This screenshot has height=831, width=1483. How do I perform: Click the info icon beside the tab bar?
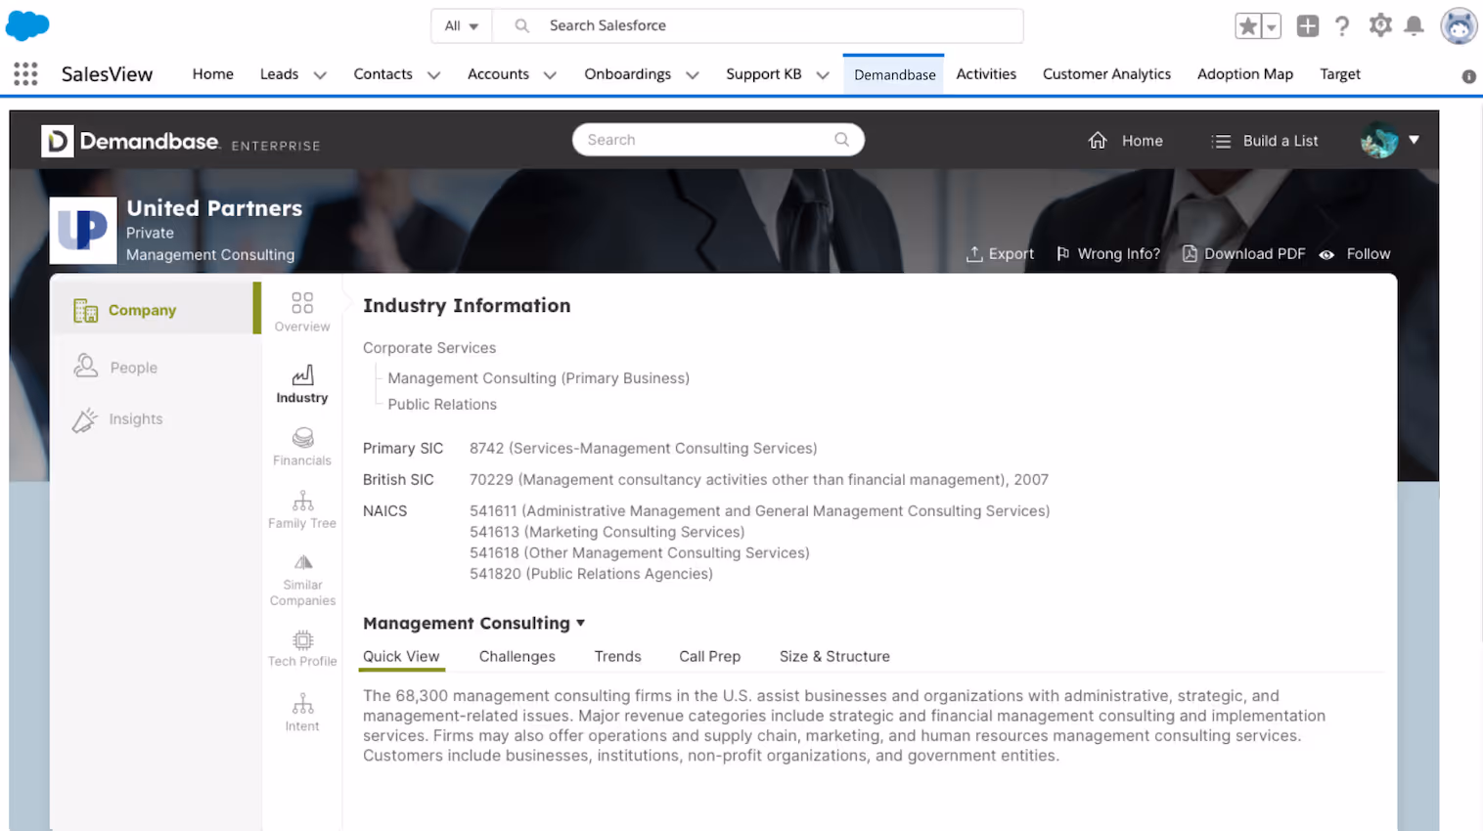[1468, 76]
